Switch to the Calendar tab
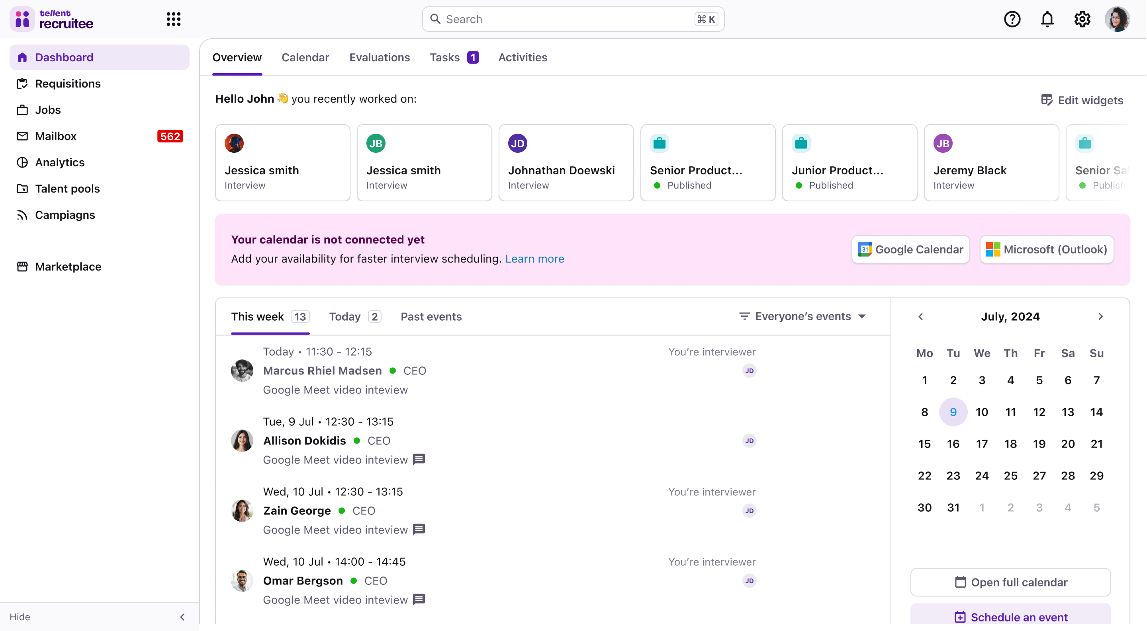 (305, 57)
